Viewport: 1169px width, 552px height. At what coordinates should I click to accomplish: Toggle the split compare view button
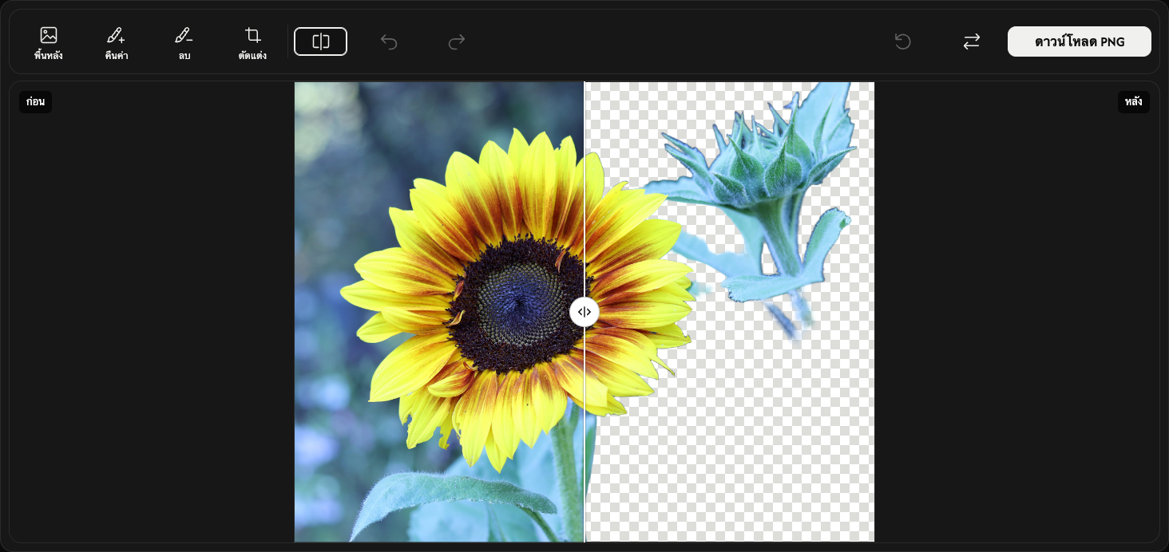coord(320,41)
